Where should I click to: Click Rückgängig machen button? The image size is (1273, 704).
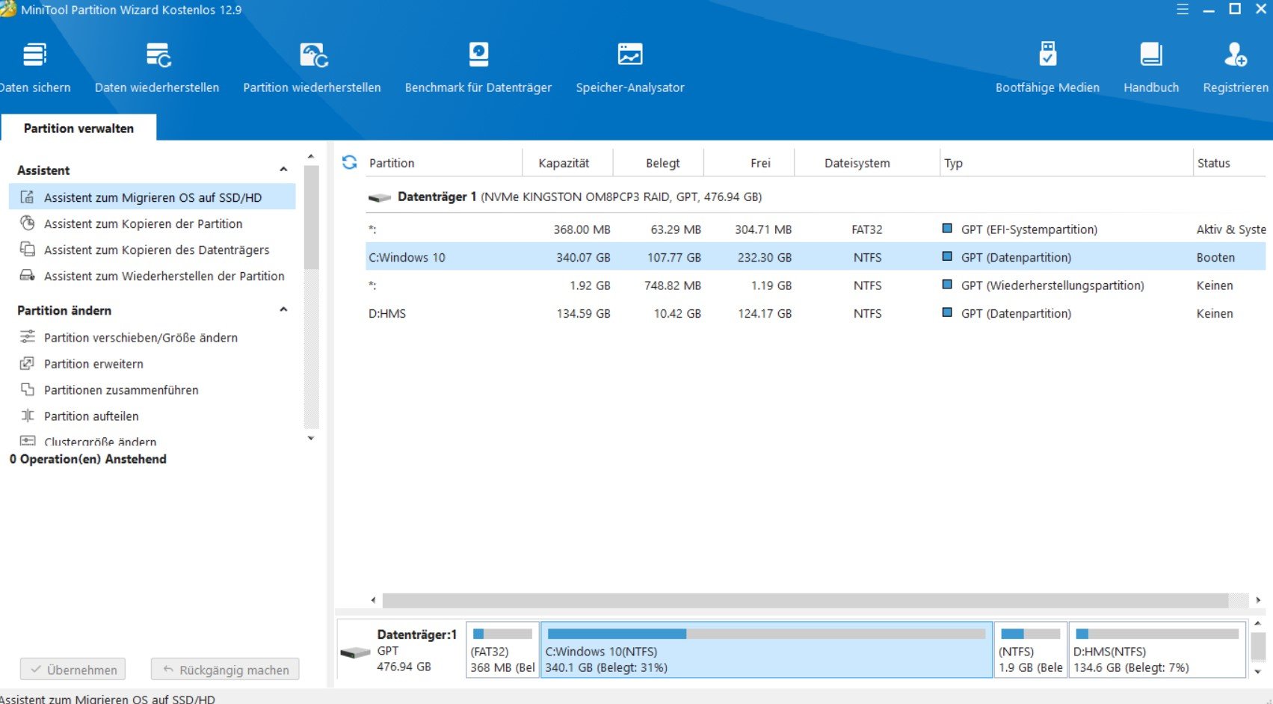pos(225,670)
